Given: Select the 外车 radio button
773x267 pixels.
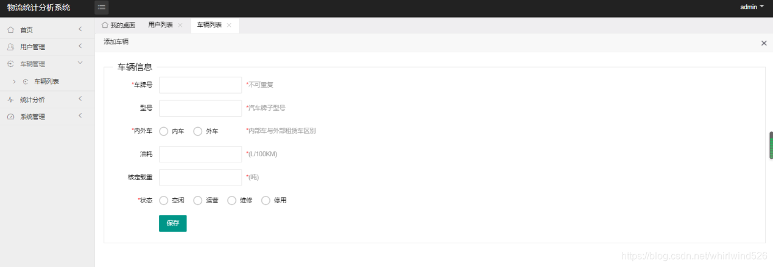Looking at the screenshot, I should click(x=198, y=131).
